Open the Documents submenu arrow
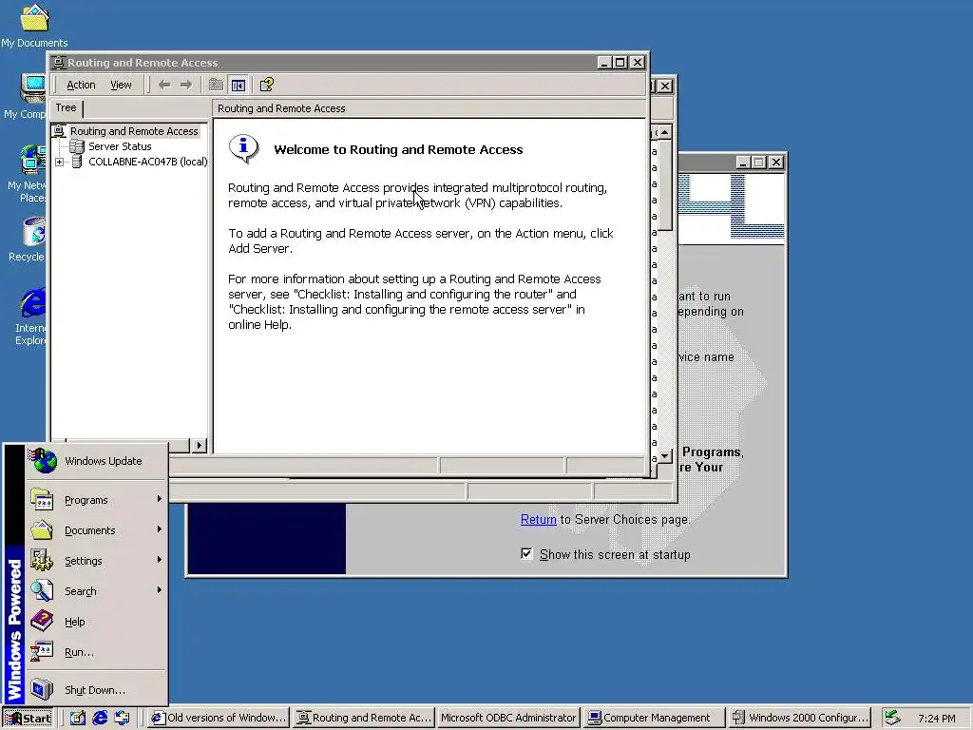 [160, 529]
